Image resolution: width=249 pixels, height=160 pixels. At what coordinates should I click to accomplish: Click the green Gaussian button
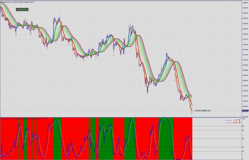point(22,10)
